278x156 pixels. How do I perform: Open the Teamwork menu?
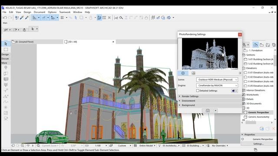65,12
